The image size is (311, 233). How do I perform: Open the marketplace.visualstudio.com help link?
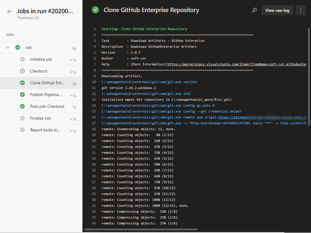click(237, 64)
